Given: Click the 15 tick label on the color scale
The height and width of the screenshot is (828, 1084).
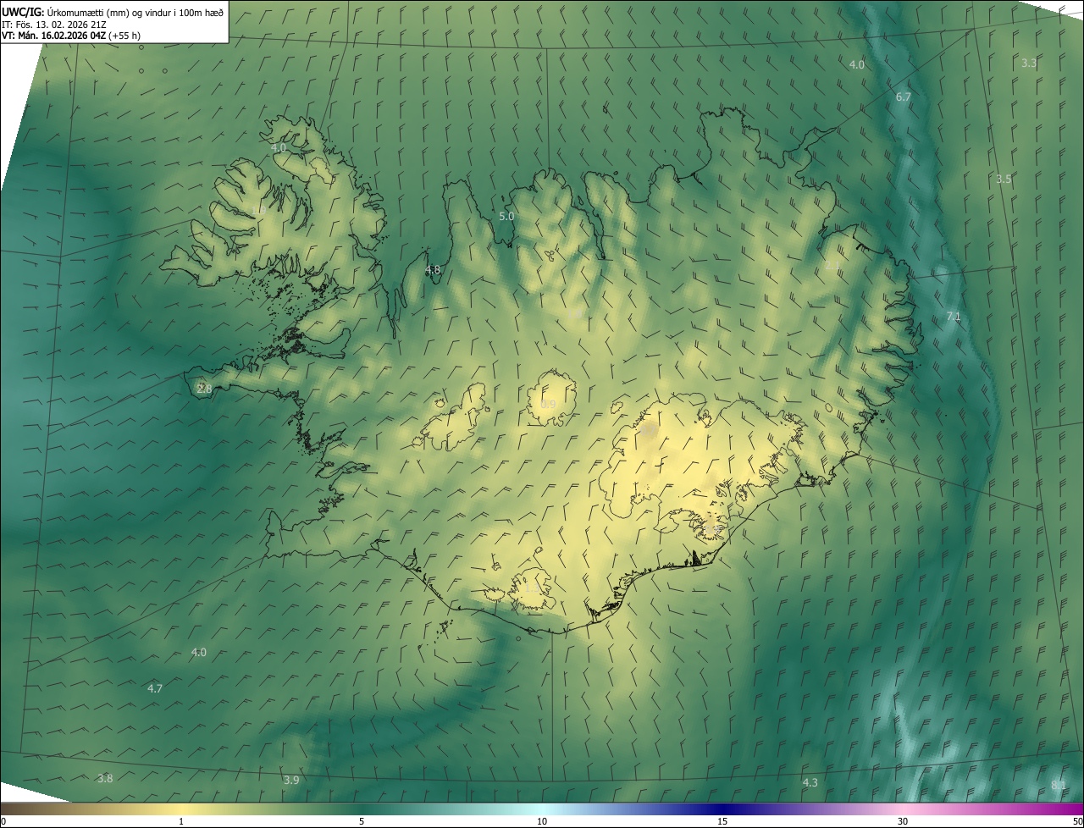Looking at the screenshot, I should [722, 822].
